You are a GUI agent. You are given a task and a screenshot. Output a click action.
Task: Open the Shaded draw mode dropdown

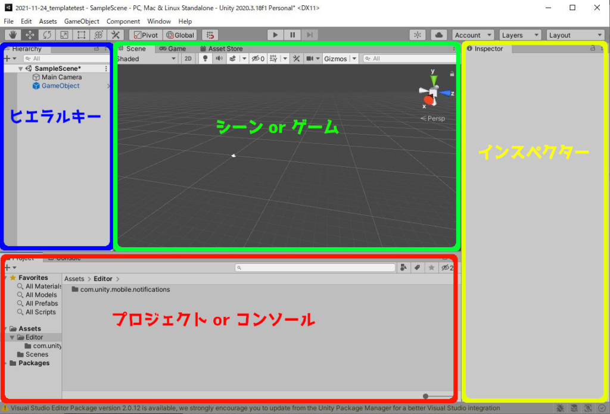pyautogui.click(x=147, y=59)
